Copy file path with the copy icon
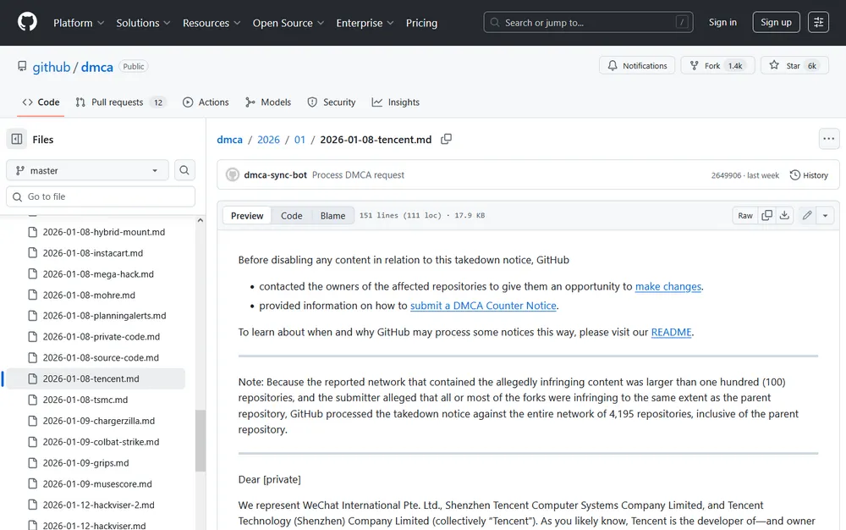The image size is (846, 530). click(x=446, y=139)
